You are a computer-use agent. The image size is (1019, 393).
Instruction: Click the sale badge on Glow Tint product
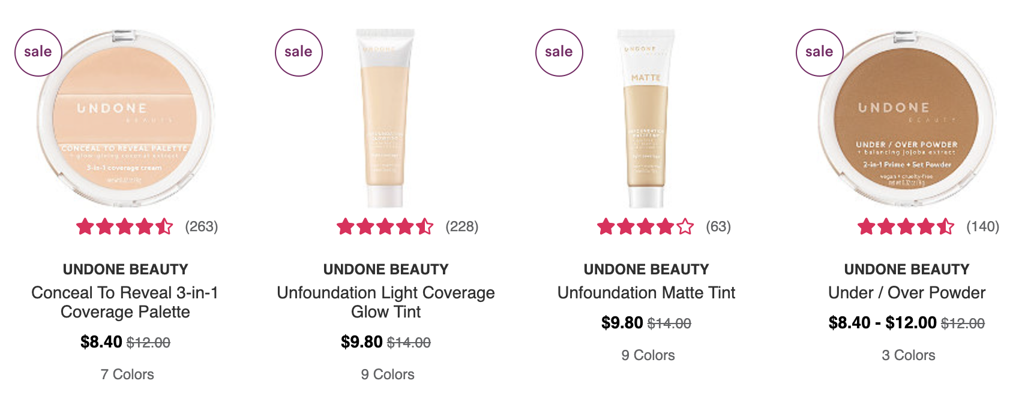click(x=298, y=52)
